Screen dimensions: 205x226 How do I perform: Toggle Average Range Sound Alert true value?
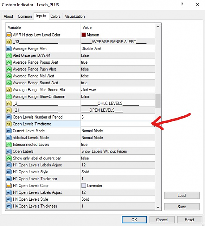point(118,83)
